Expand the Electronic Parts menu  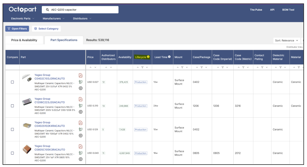23,18
